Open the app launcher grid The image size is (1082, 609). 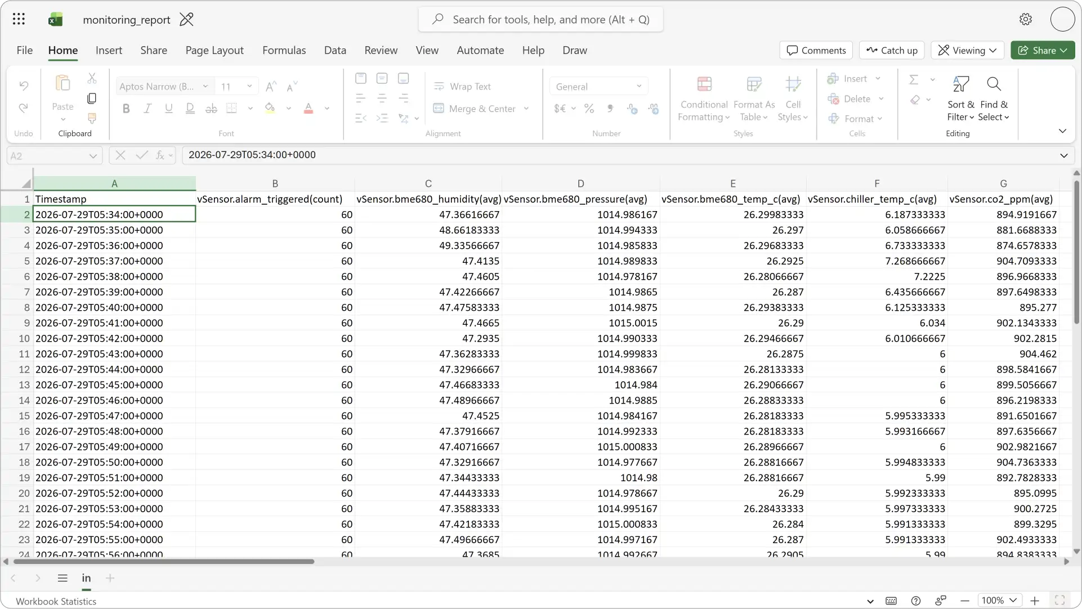tap(19, 19)
